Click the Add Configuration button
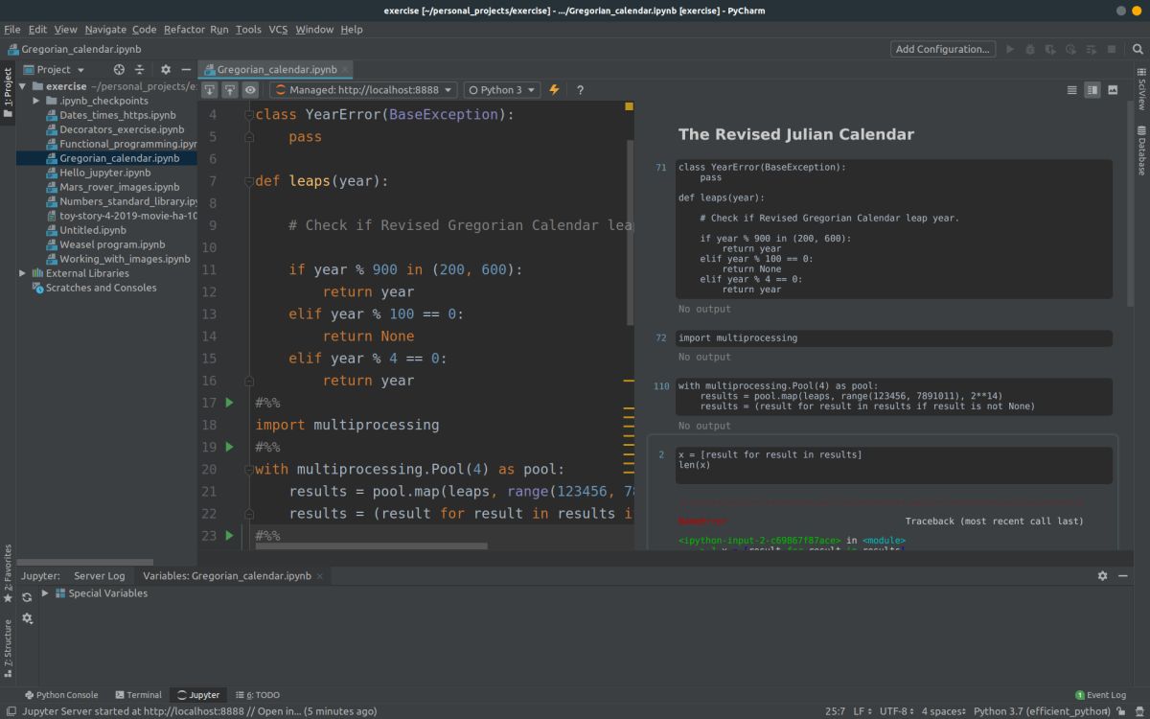This screenshot has width=1150, height=719. (943, 49)
